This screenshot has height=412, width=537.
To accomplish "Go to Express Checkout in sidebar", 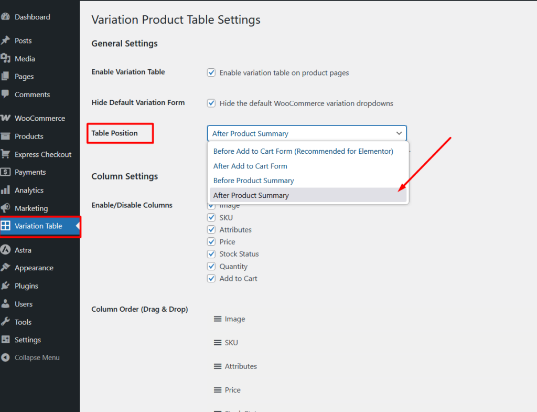I will click(43, 154).
